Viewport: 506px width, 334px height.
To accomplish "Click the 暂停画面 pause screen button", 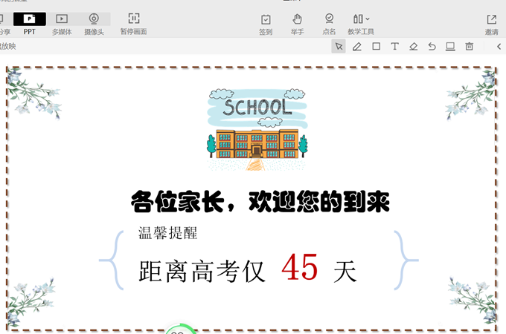I will tap(134, 22).
